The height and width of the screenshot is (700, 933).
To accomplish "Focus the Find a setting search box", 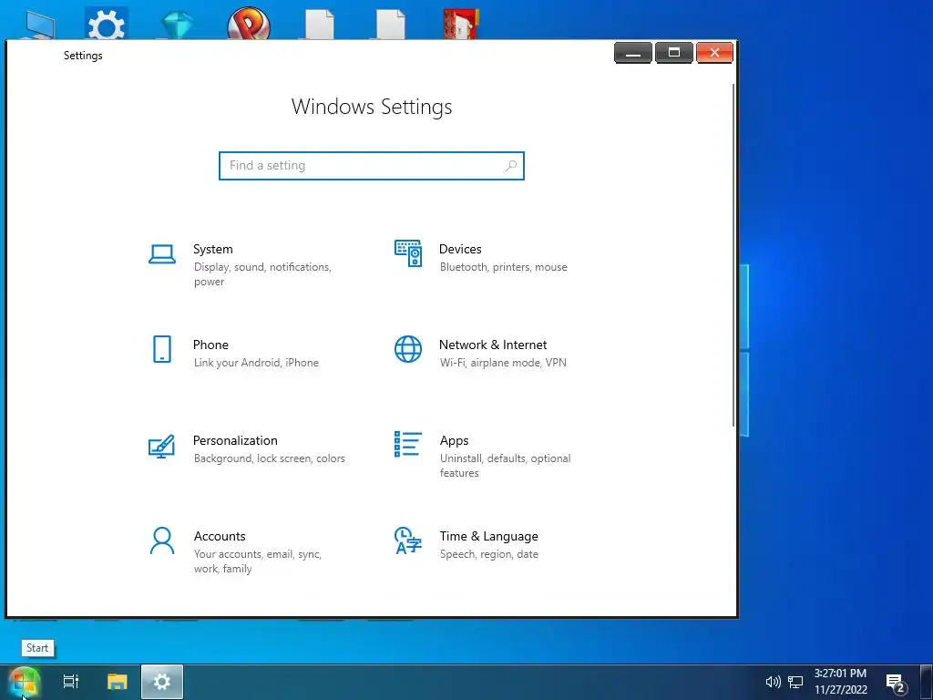I will [x=372, y=166].
